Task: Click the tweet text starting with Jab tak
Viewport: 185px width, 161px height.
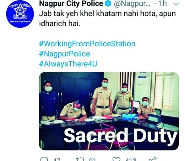Action: (107, 14)
